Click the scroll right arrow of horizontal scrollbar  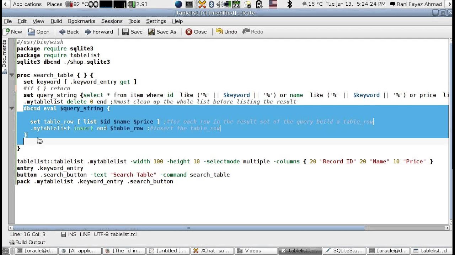(x=448, y=228)
